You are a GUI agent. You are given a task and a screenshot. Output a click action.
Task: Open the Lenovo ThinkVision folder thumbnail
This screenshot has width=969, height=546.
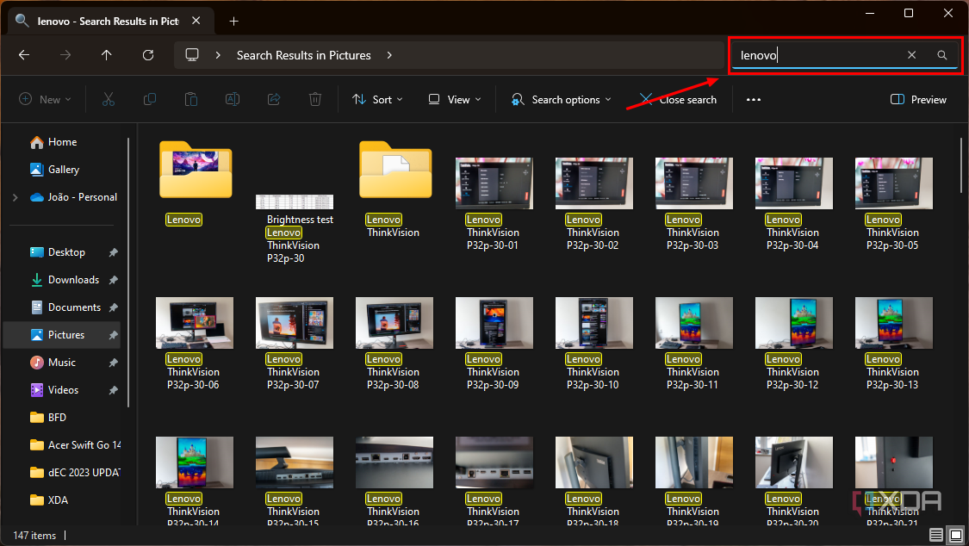coord(394,171)
